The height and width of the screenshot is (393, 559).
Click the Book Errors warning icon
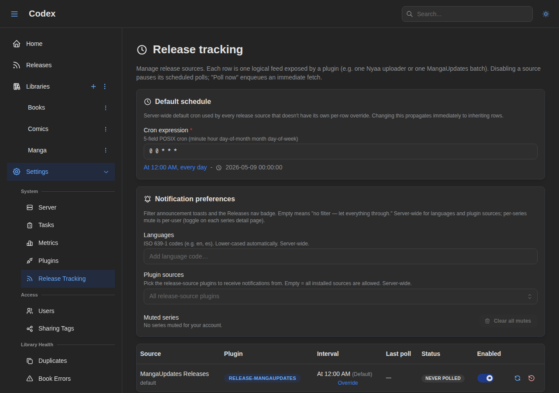(x=30, y=379)
